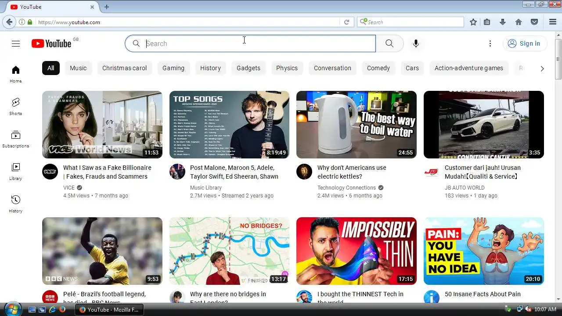This screenshot has height=316, width=562.
Task: Click the Sign in button
Action: tap(525, 43)
